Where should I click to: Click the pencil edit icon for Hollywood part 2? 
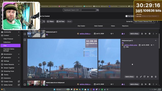click(141, 77)
